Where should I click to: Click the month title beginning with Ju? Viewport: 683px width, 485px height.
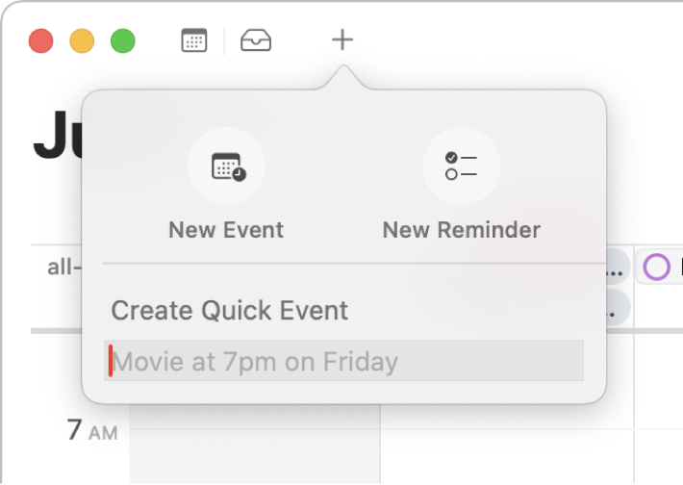pos(58,135)
